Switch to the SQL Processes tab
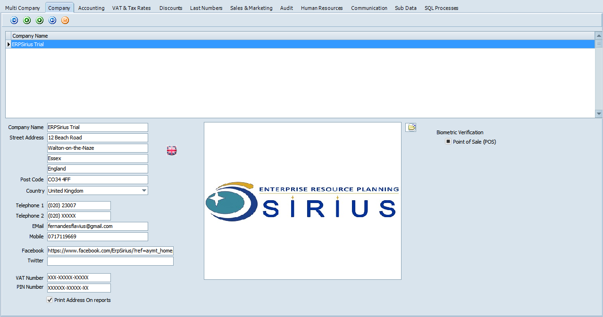The image size is (603, 317). (x=441, y=8)
